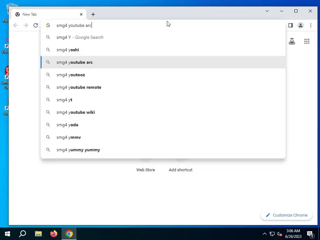This screenshot has width=320, height=240.
Task: Open Customize Chrome panel
Action: [x=287, y=215]
